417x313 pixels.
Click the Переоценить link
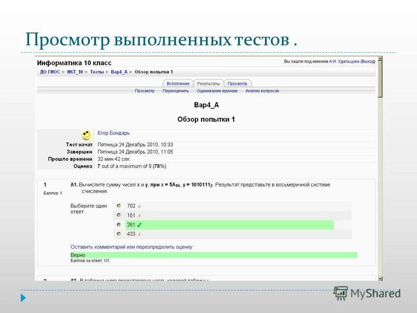175,91
